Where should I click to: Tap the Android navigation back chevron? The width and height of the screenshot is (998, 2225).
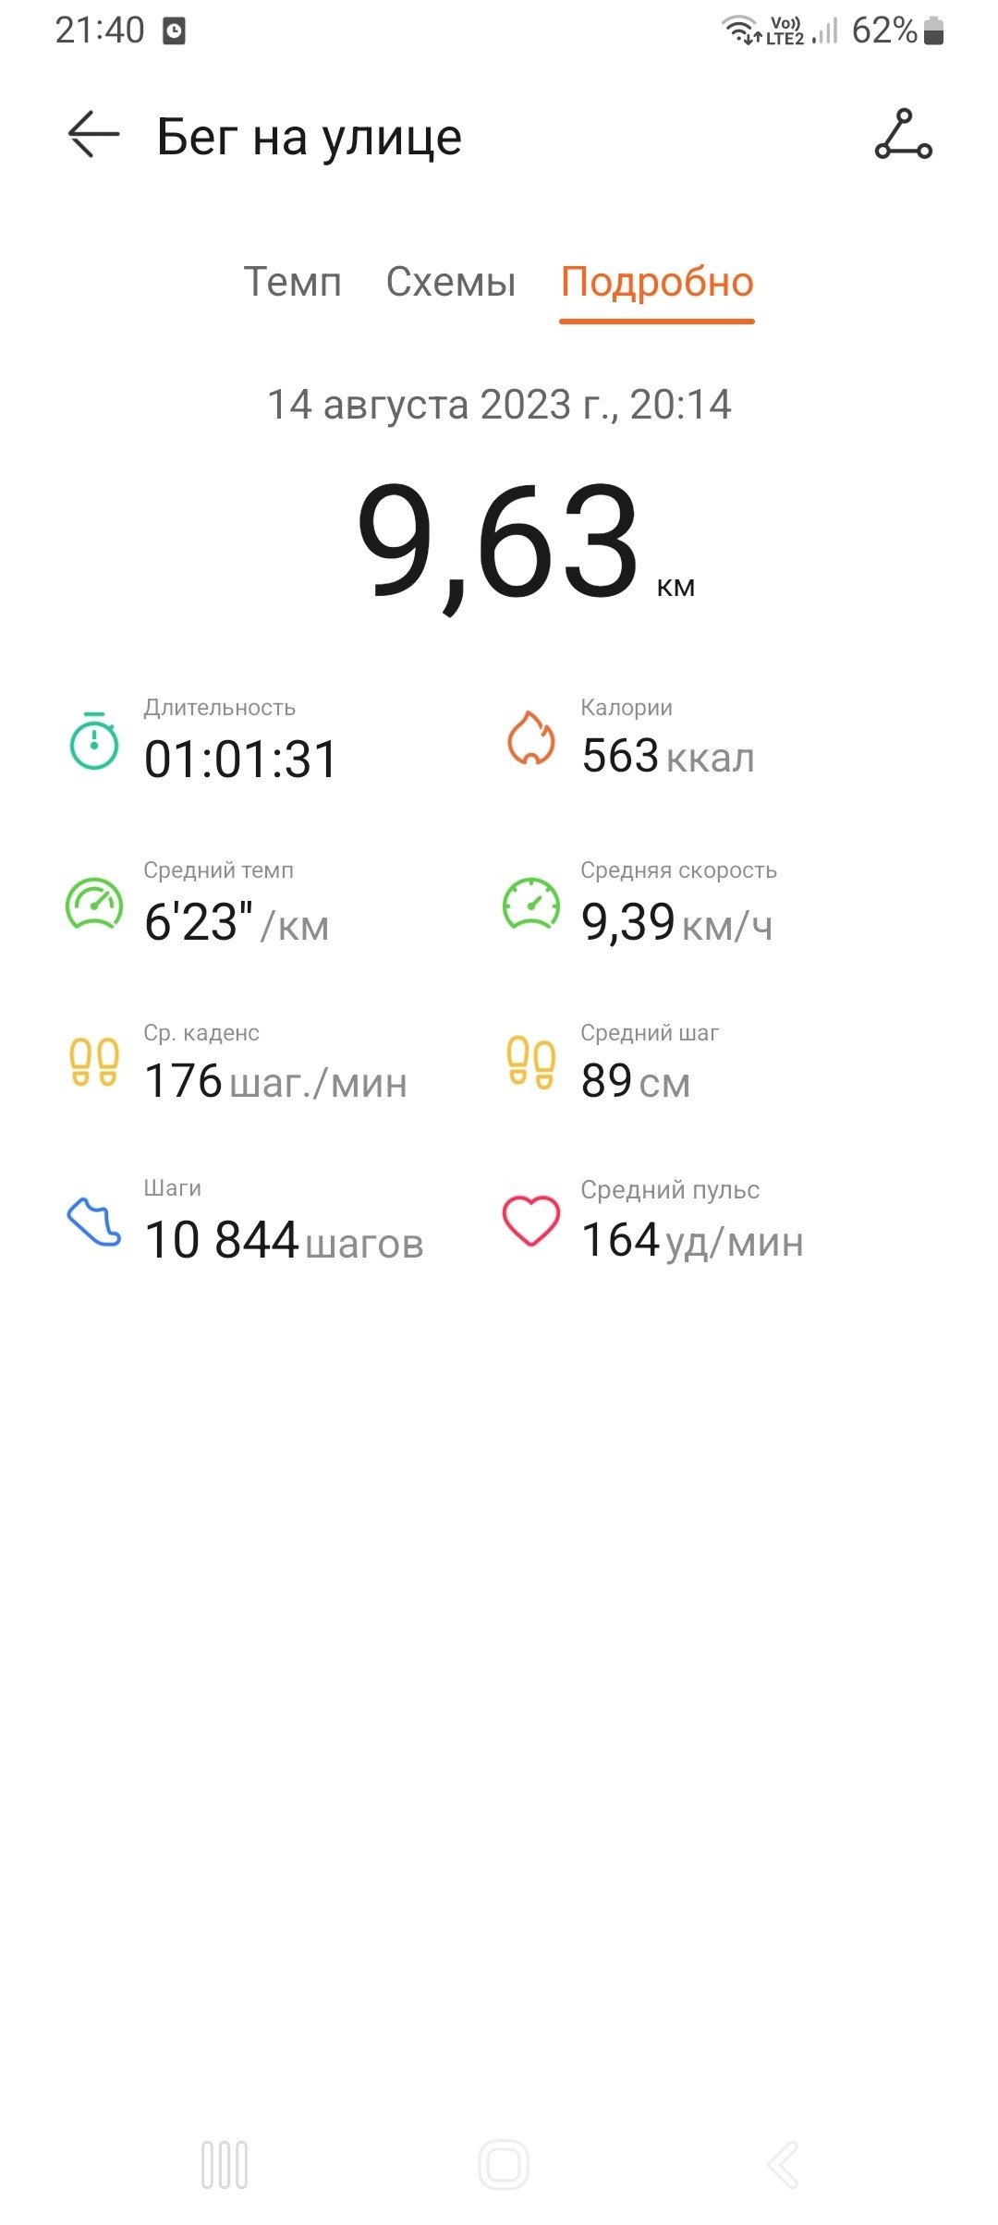(782, 2164)
